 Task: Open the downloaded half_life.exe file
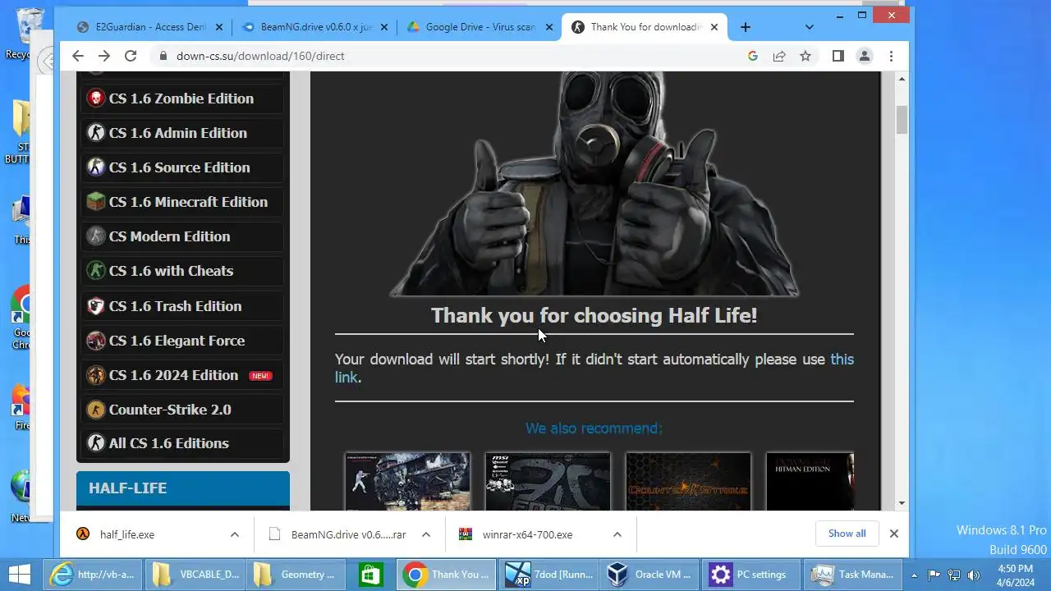tap(127, 534)
